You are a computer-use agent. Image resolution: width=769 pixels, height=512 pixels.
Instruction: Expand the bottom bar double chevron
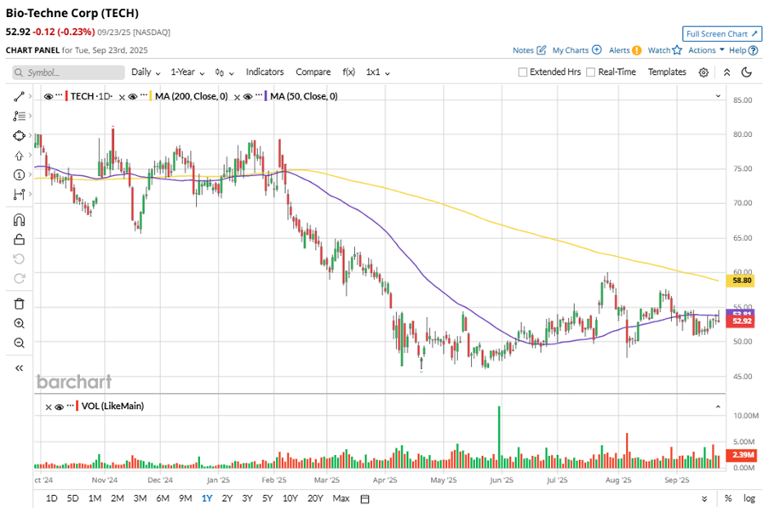[704, 498]
